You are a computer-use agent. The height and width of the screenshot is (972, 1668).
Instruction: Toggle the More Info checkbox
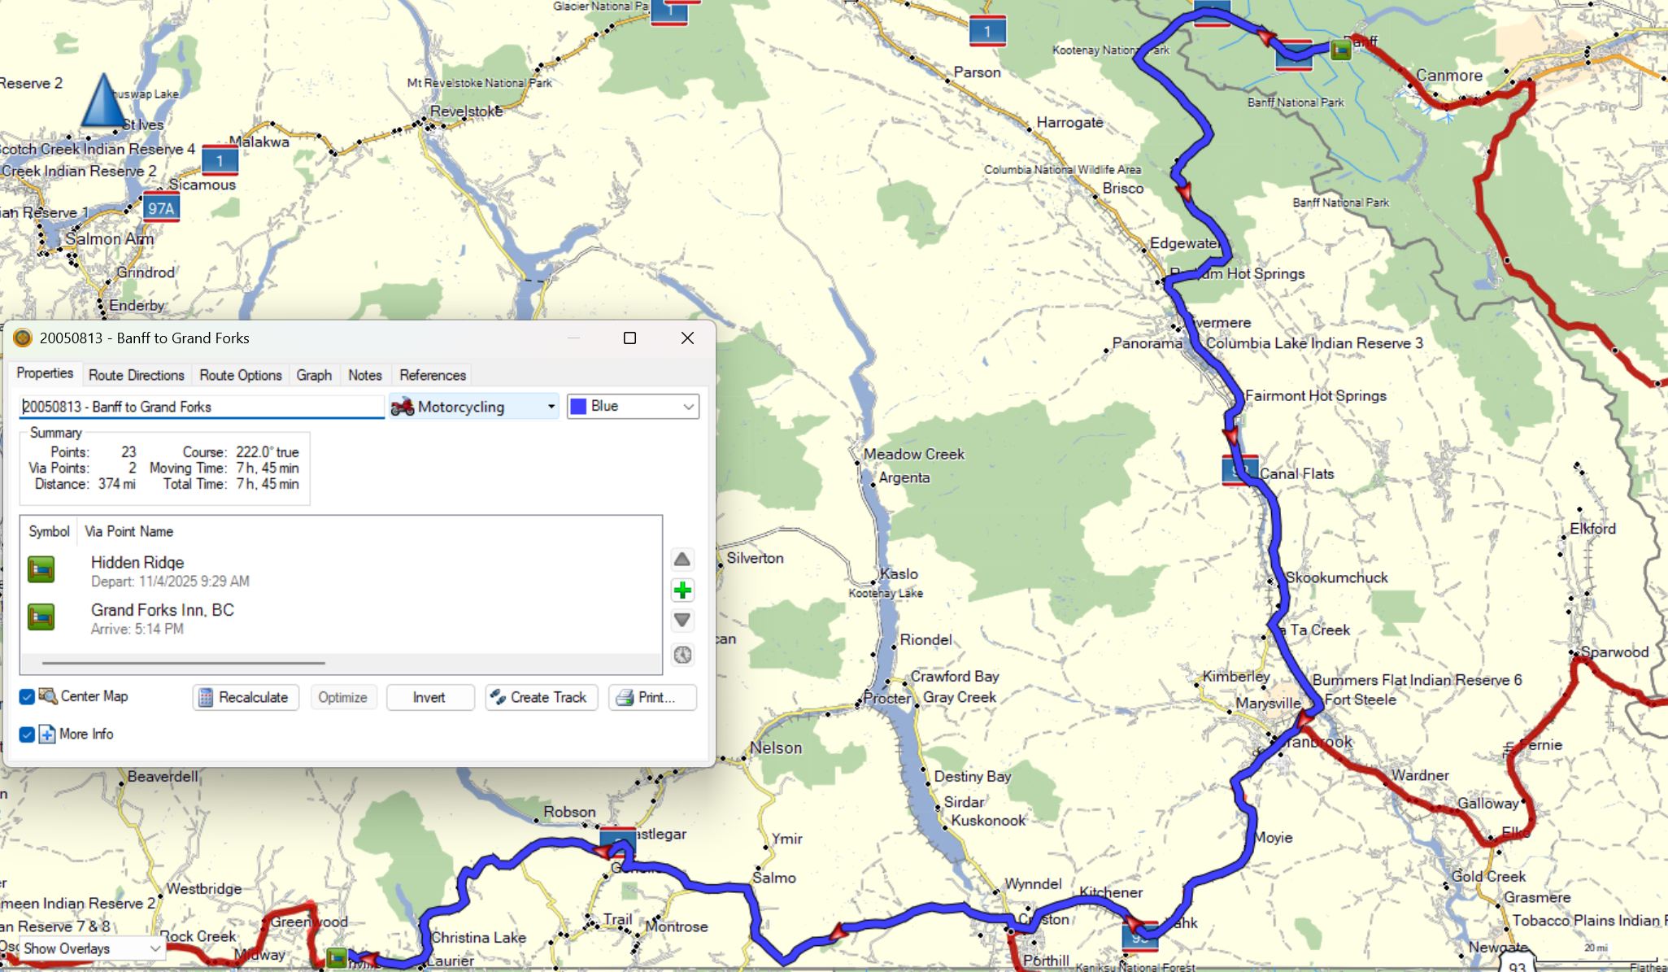pyautogui.click(x=27, y=734)
